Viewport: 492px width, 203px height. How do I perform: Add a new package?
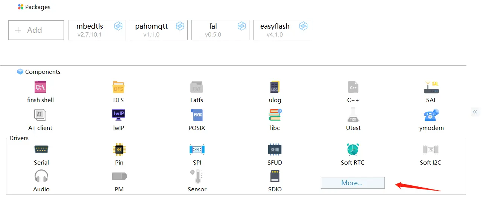(36, 30)
